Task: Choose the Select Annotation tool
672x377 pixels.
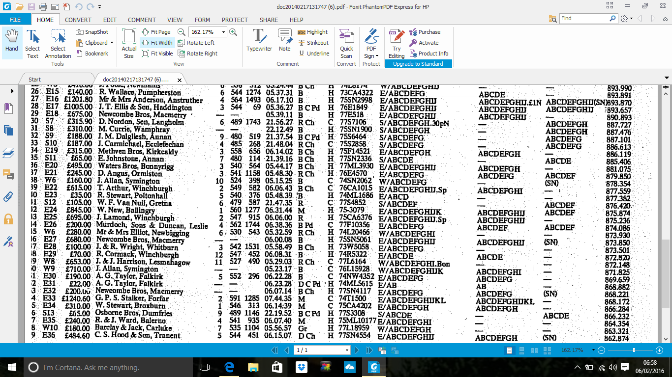Action: (x=58, y=43)
